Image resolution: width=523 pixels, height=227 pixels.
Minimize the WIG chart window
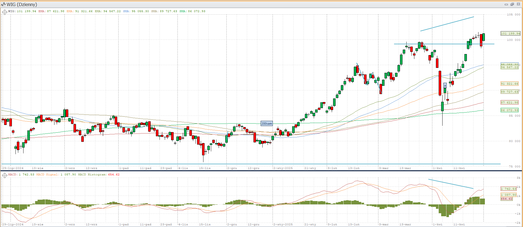[506, 4]
